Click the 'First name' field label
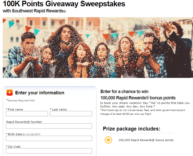Viewport: 193px width, 156px height. click(x=14, y=109)
